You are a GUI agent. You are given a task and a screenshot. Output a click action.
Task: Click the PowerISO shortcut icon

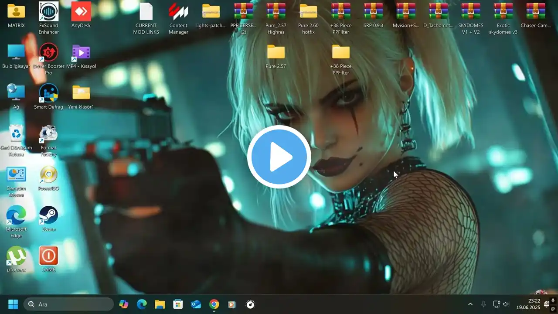[48, 174]
